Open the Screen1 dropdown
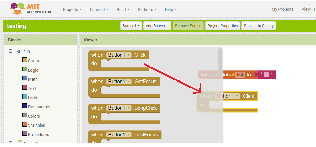Screen dimensions: 316x147 coord(131,26)
